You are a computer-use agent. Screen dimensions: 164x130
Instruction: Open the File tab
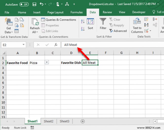tap(7, 12)
